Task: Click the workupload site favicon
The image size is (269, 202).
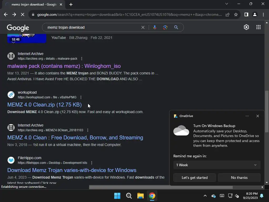Action: (11, 95)
